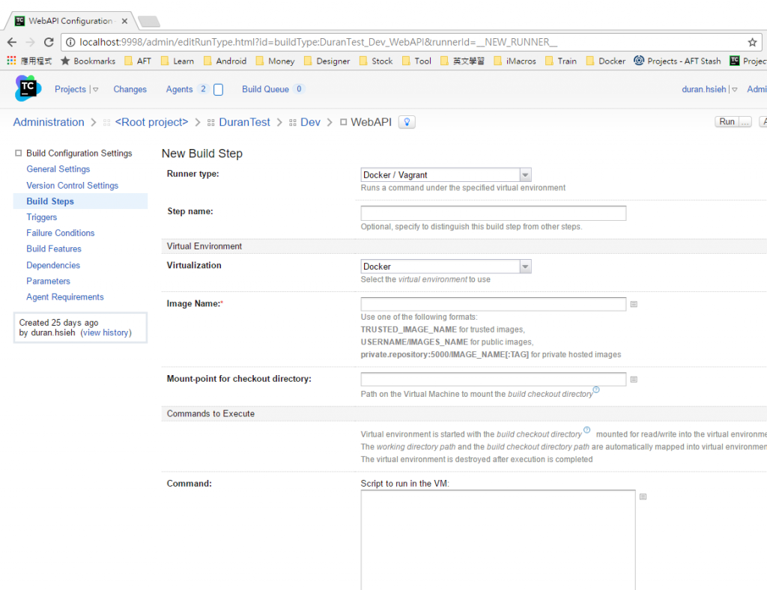The width and height of the screenshot is (767, 590).
Task: Open the Runner type dropdown
Action: 446,175
